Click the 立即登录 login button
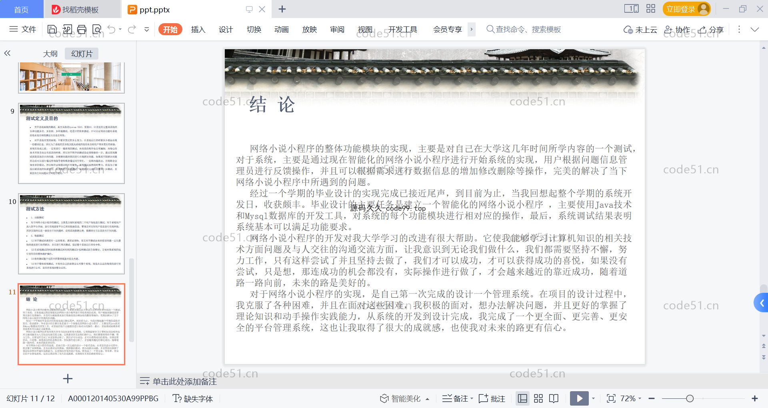 pyautogui.click(x=686, y=9)
